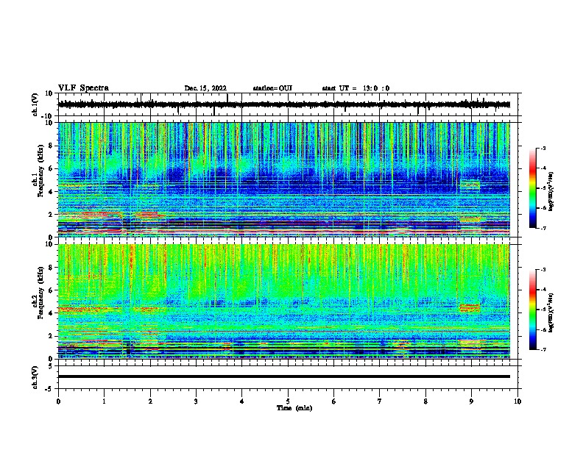Click the "-5" tick on ch.3 voltage axis
The image size is (583, 450).
coord(50,389)
